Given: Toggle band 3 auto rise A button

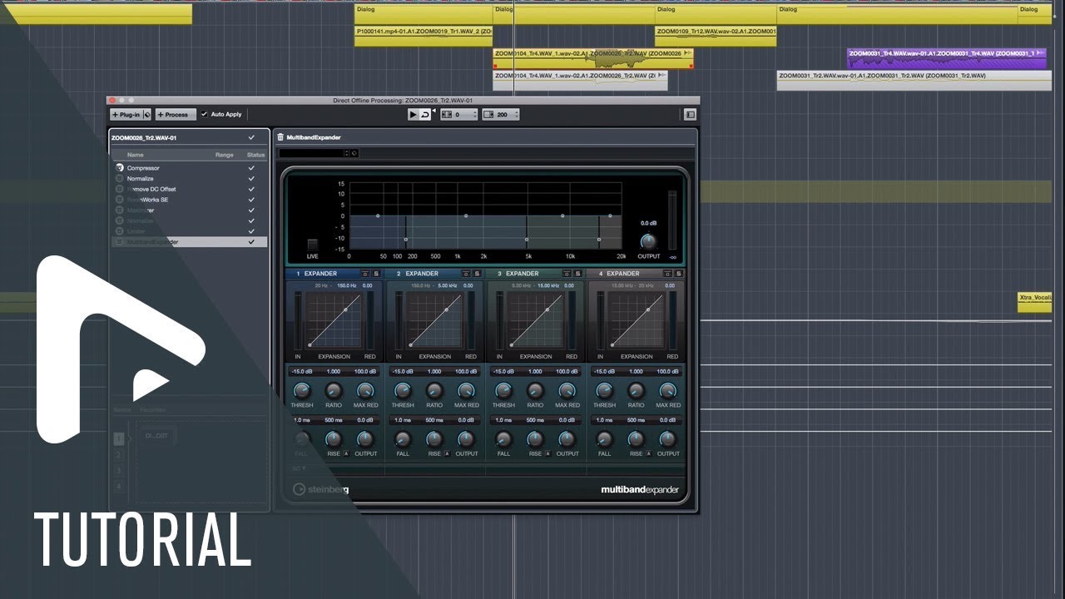Looking at the screenshot, I should coord(547,453).
